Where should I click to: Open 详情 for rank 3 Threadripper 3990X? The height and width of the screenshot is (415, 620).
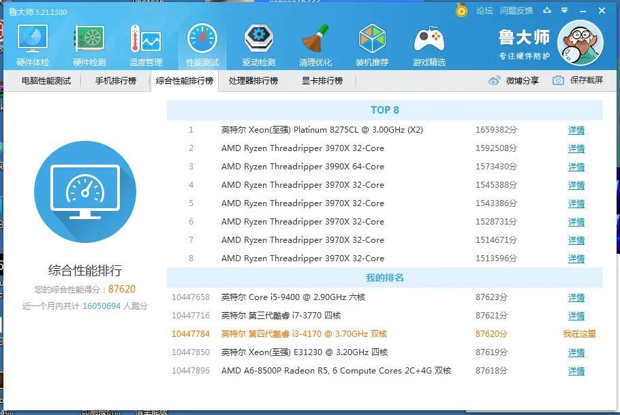point(576,167)
